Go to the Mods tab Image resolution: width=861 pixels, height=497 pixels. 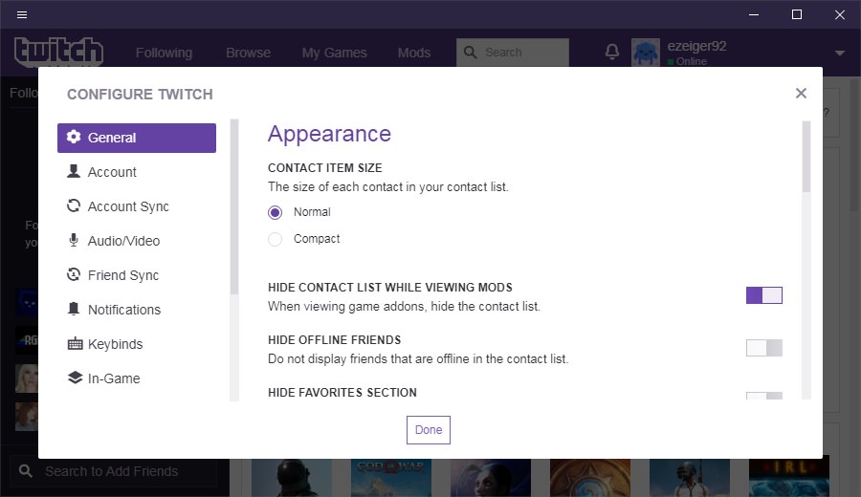[414, 53]
